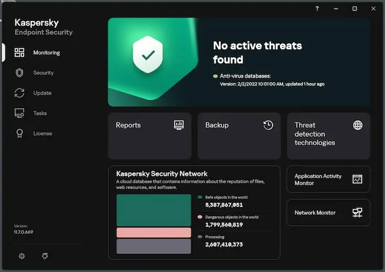Maximize the Kaspersky window

(x=355, y=9)
